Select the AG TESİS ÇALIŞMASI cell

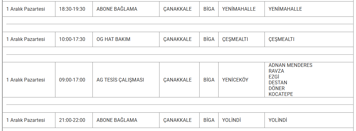[x=120, y=80]
